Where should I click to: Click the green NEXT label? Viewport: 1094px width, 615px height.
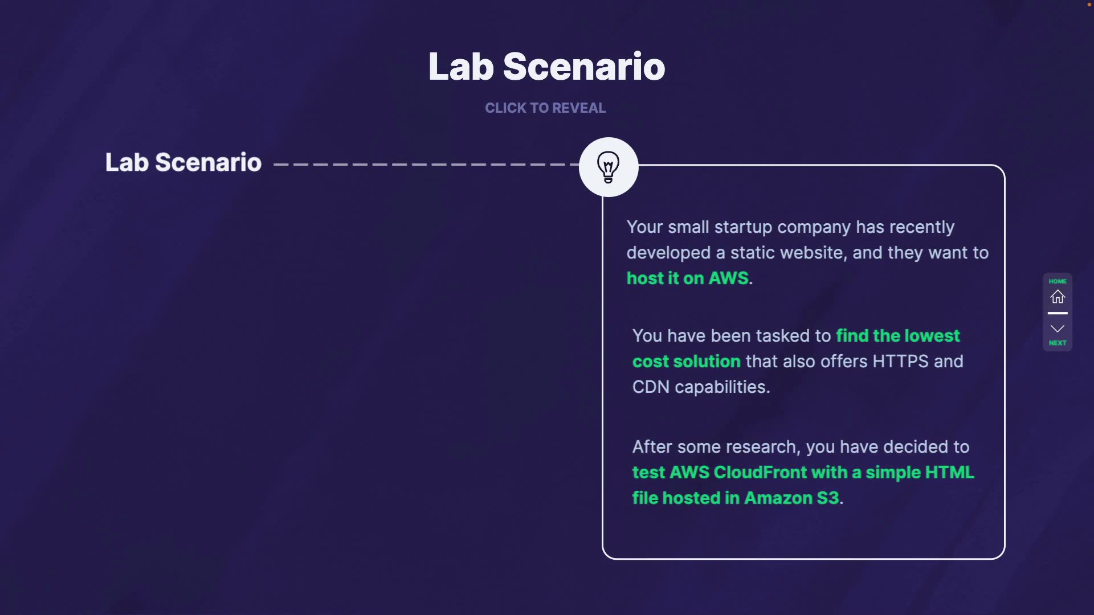point(1058,343)
